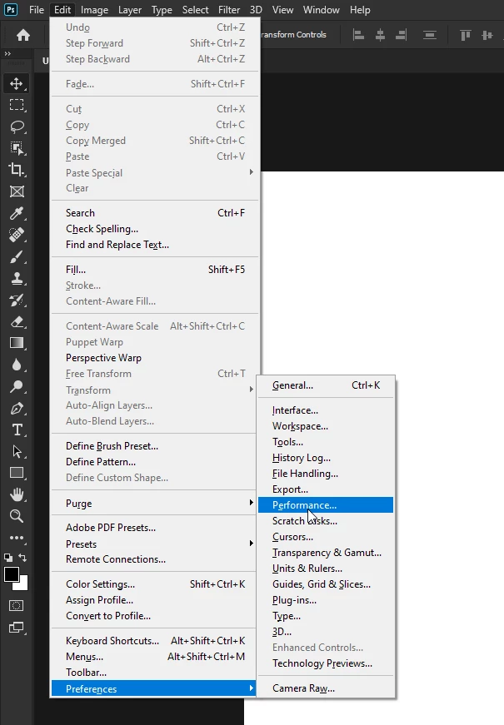504x725 pixels.
Task: Click the Home icon
Action: click(23, 35)
